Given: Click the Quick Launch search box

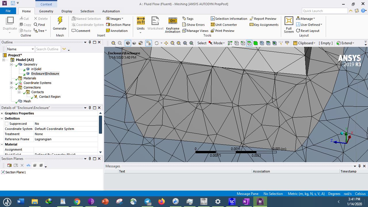Looking at the screenshot, I should tap(325, 11).
